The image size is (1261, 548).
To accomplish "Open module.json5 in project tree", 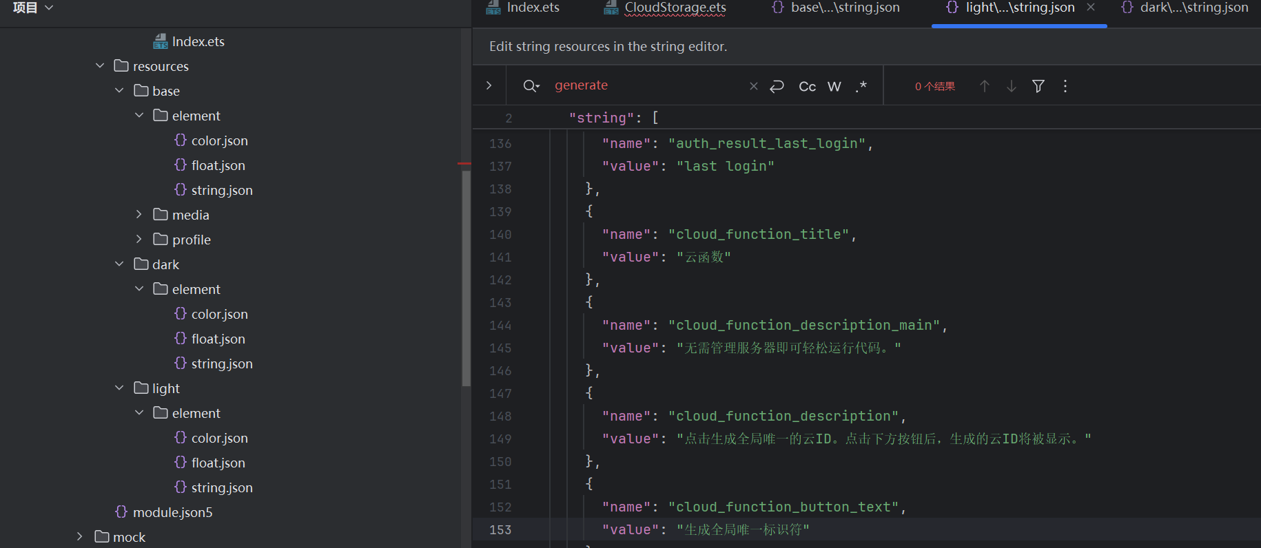I will (x=172, y=512).
